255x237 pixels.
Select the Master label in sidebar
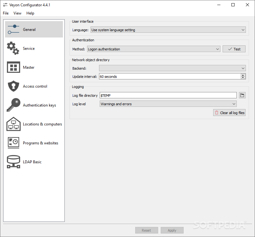click(29, 67)
